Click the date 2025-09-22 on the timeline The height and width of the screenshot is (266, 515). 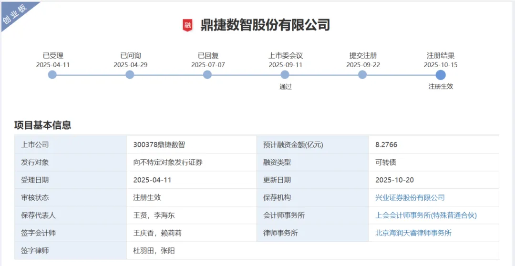(x=363, y=65)
